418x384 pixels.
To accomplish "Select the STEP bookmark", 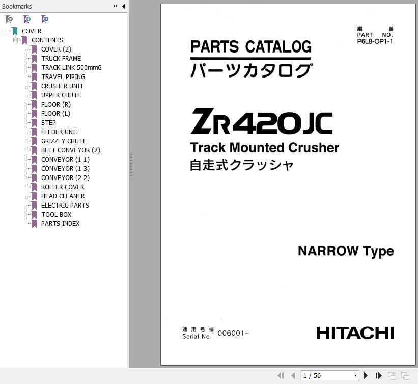I will (x=48, y=123).
